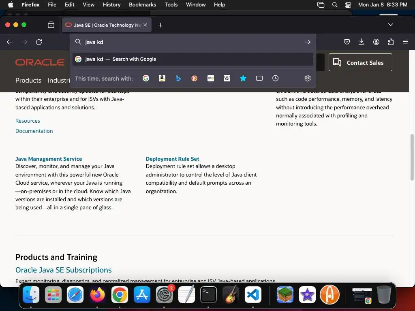Viewport: 415px width, 311px height.
Task: Click the address bar search field
Action: 193,42
